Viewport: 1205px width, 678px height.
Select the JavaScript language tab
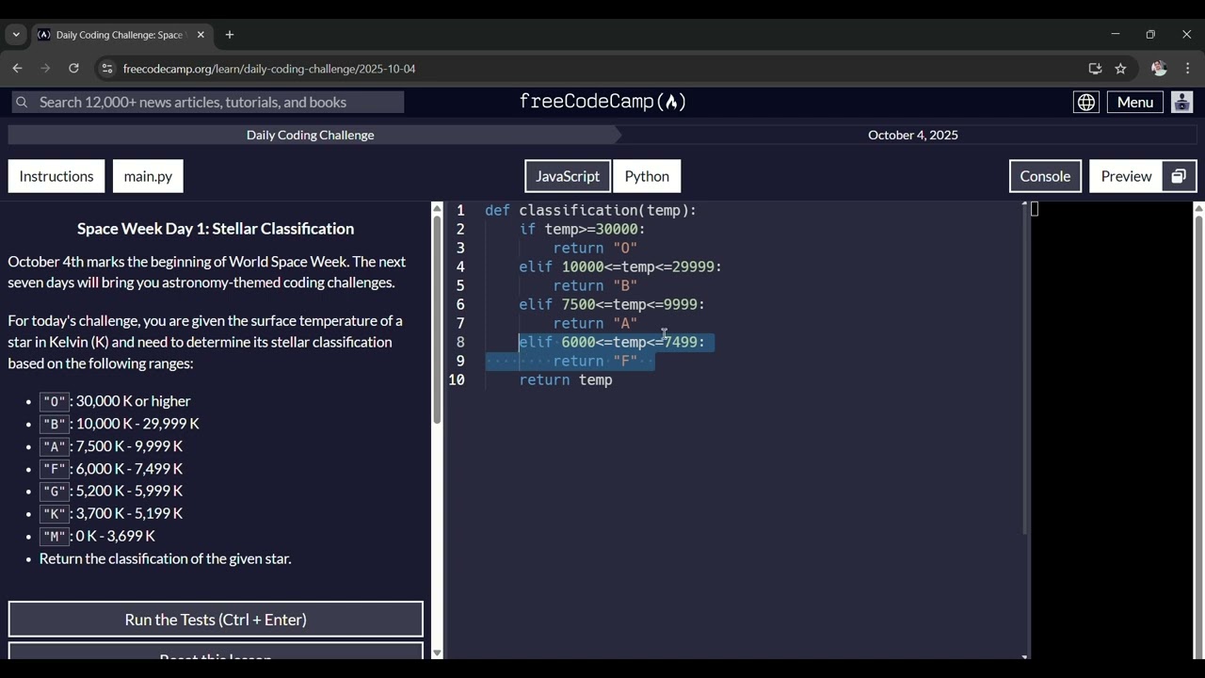click(568, 176)
